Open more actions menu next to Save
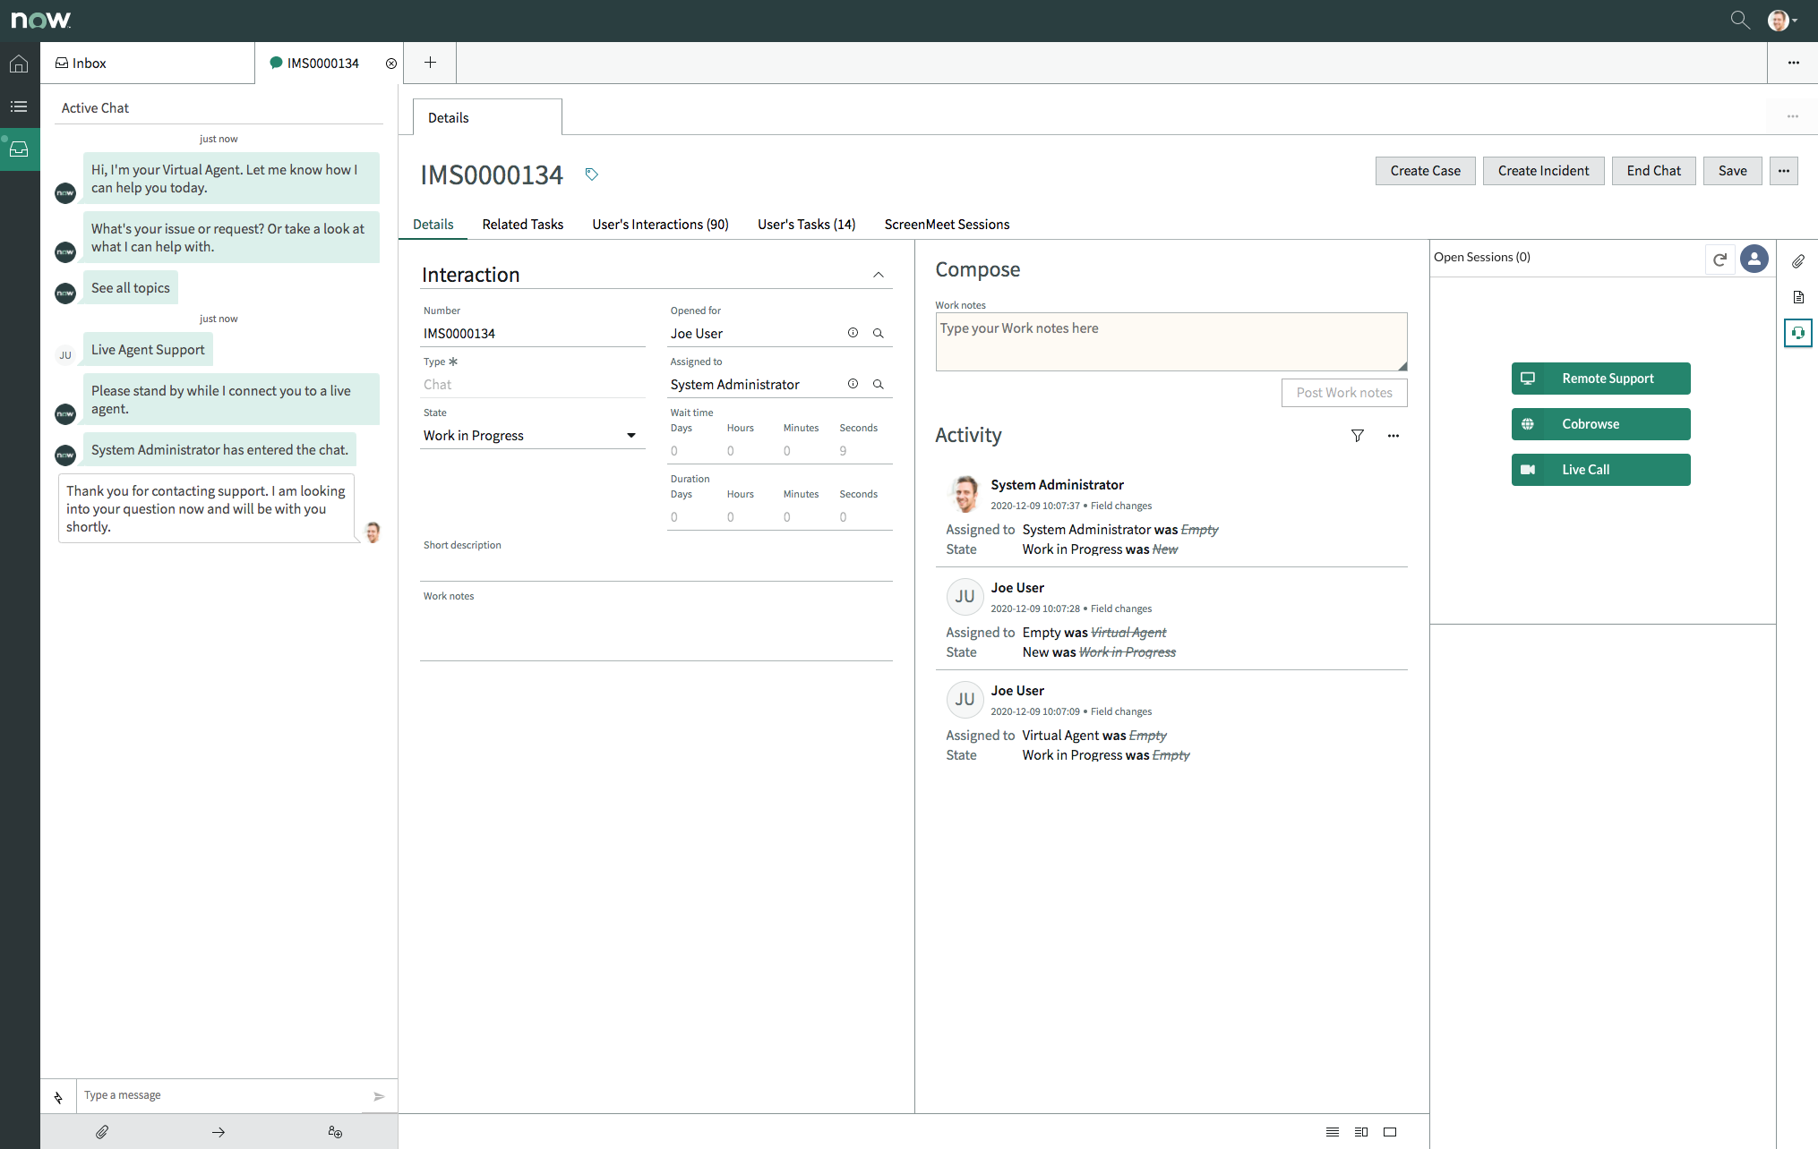 [1784, 171]
